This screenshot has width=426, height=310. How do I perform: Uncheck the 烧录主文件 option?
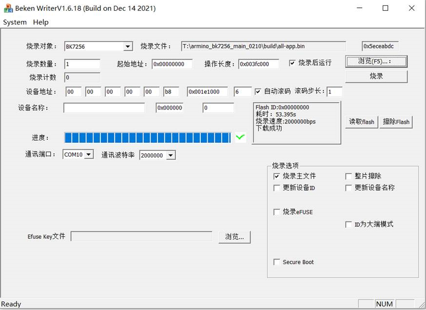point(277,176)
